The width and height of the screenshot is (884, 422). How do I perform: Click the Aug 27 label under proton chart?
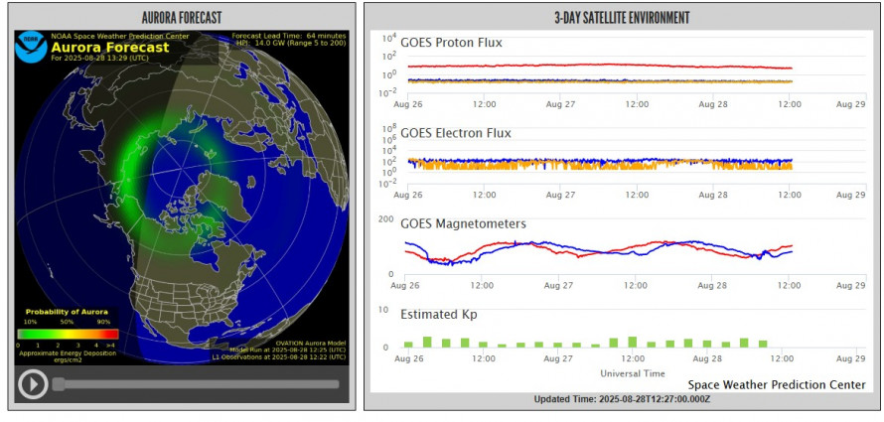[x=561, y=104]
